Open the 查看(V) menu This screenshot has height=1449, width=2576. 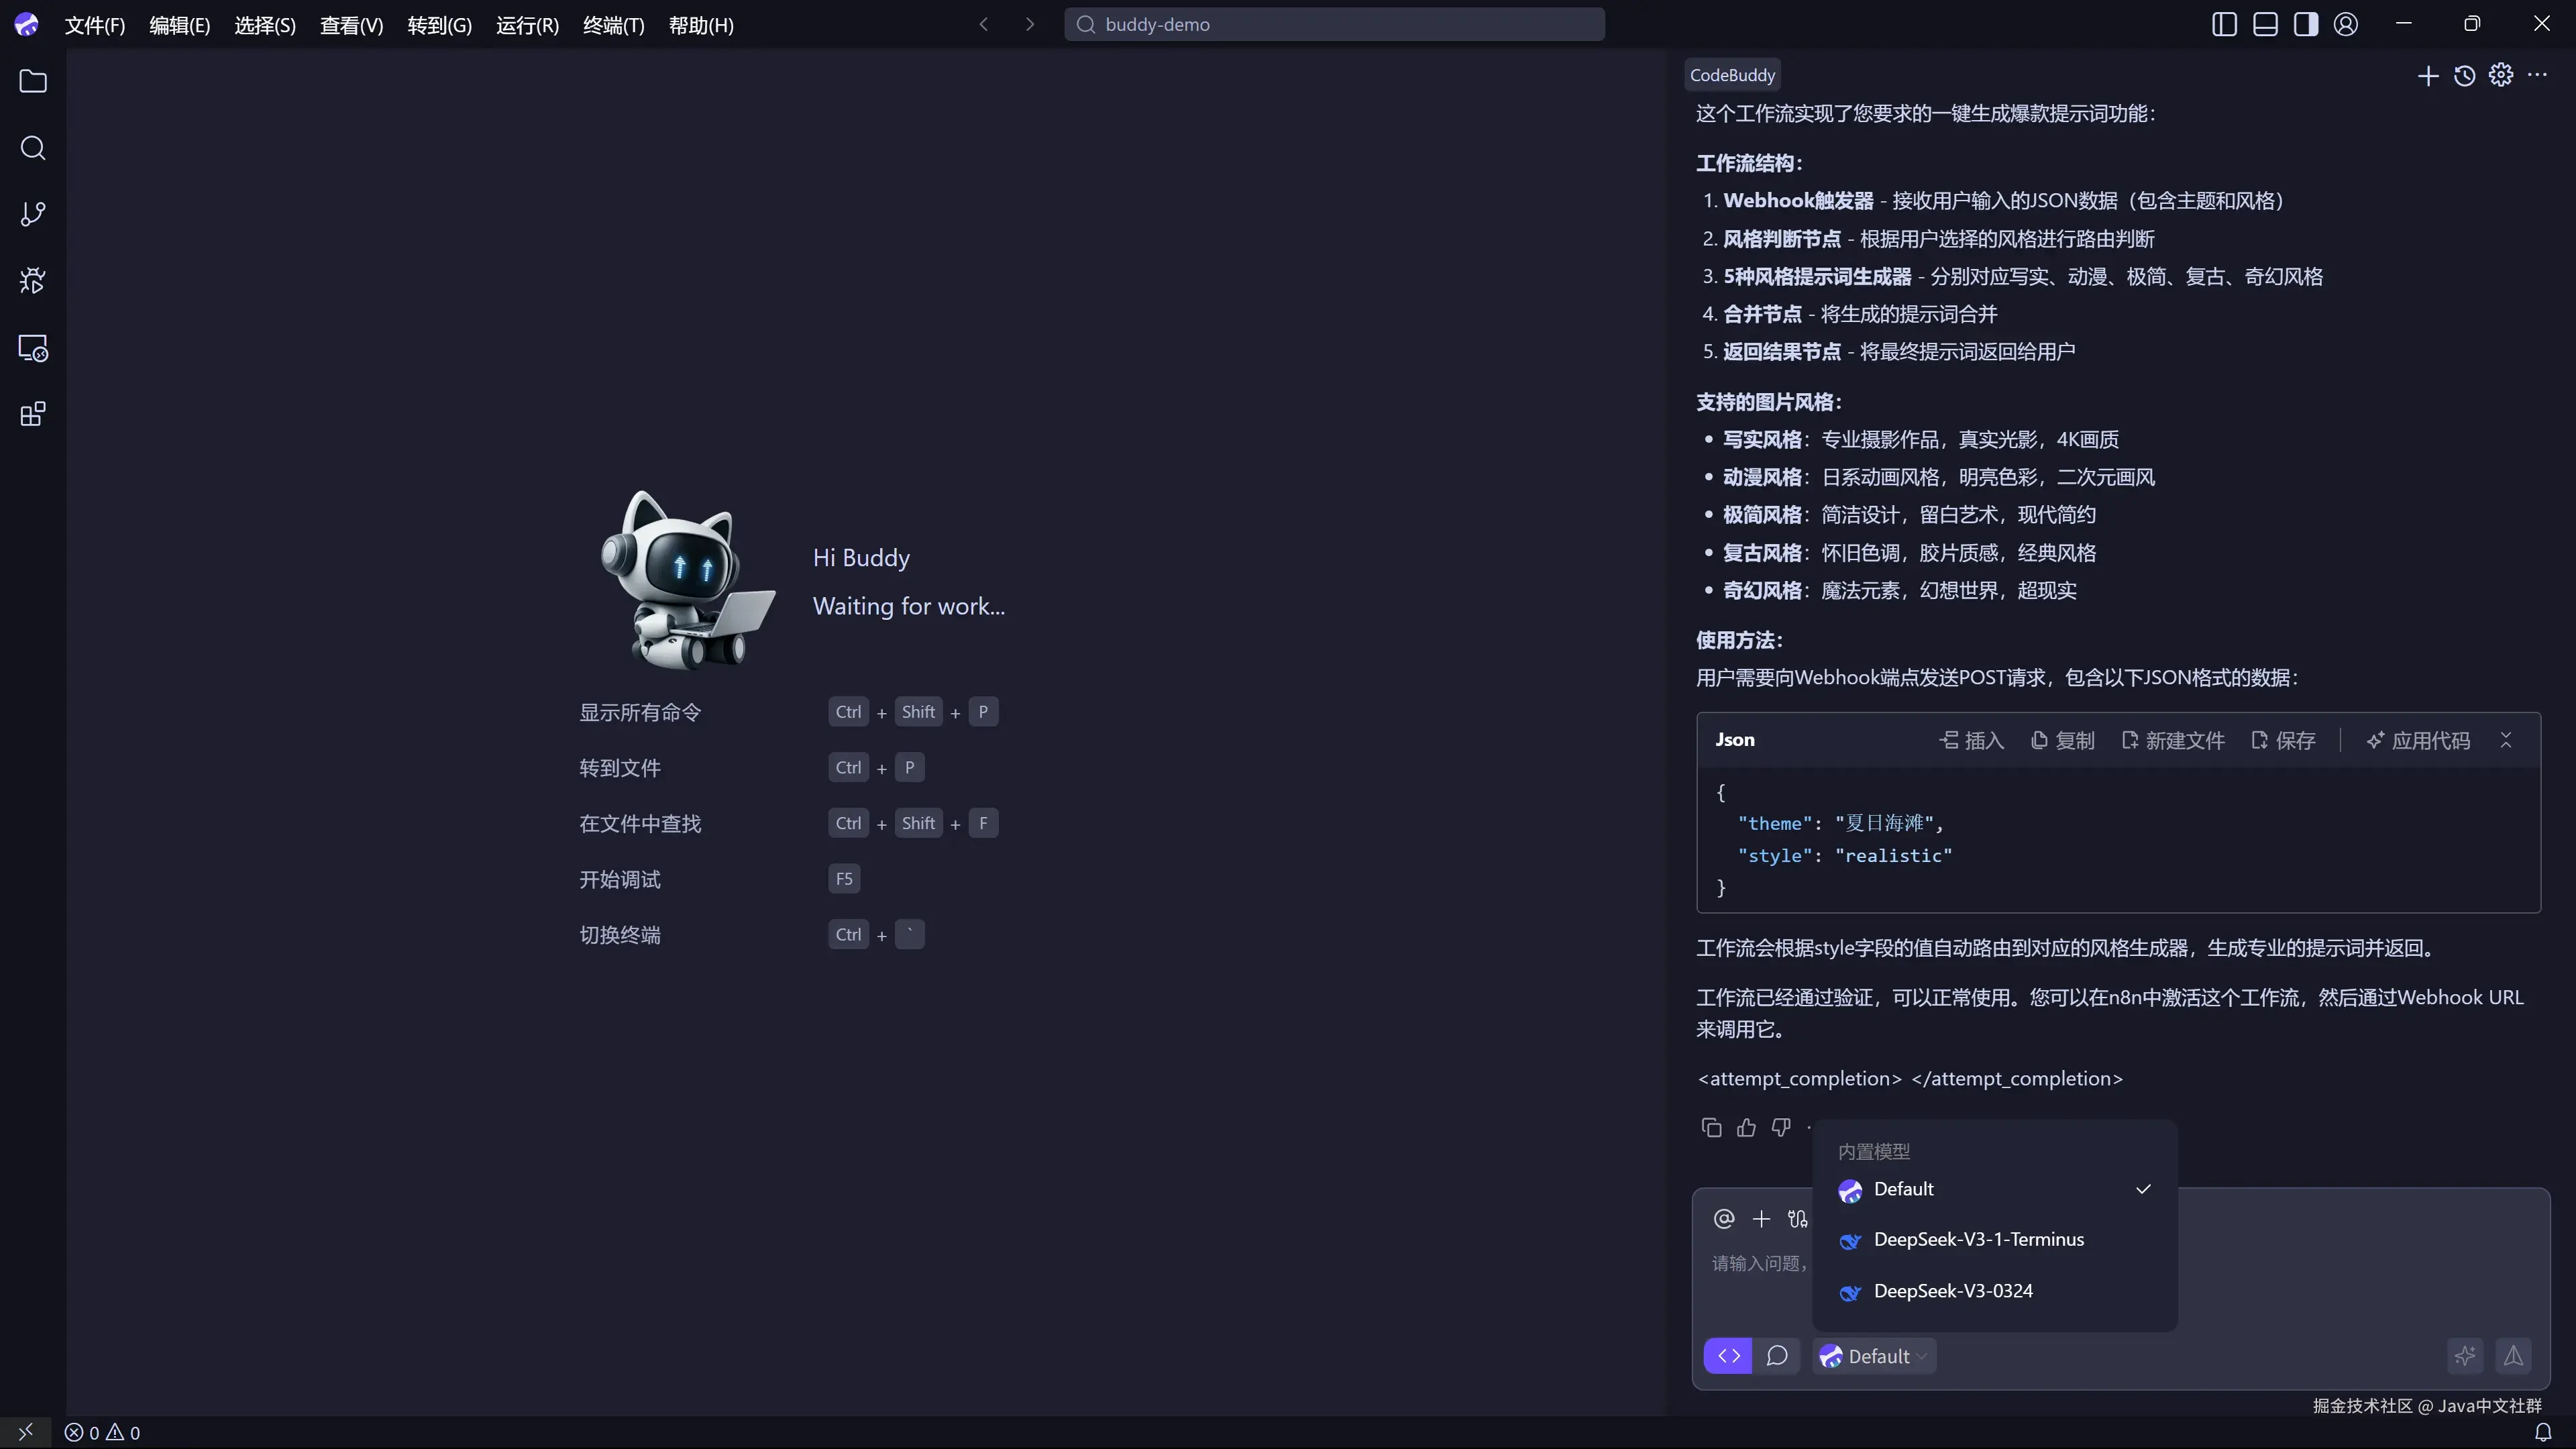pos(351,25)
